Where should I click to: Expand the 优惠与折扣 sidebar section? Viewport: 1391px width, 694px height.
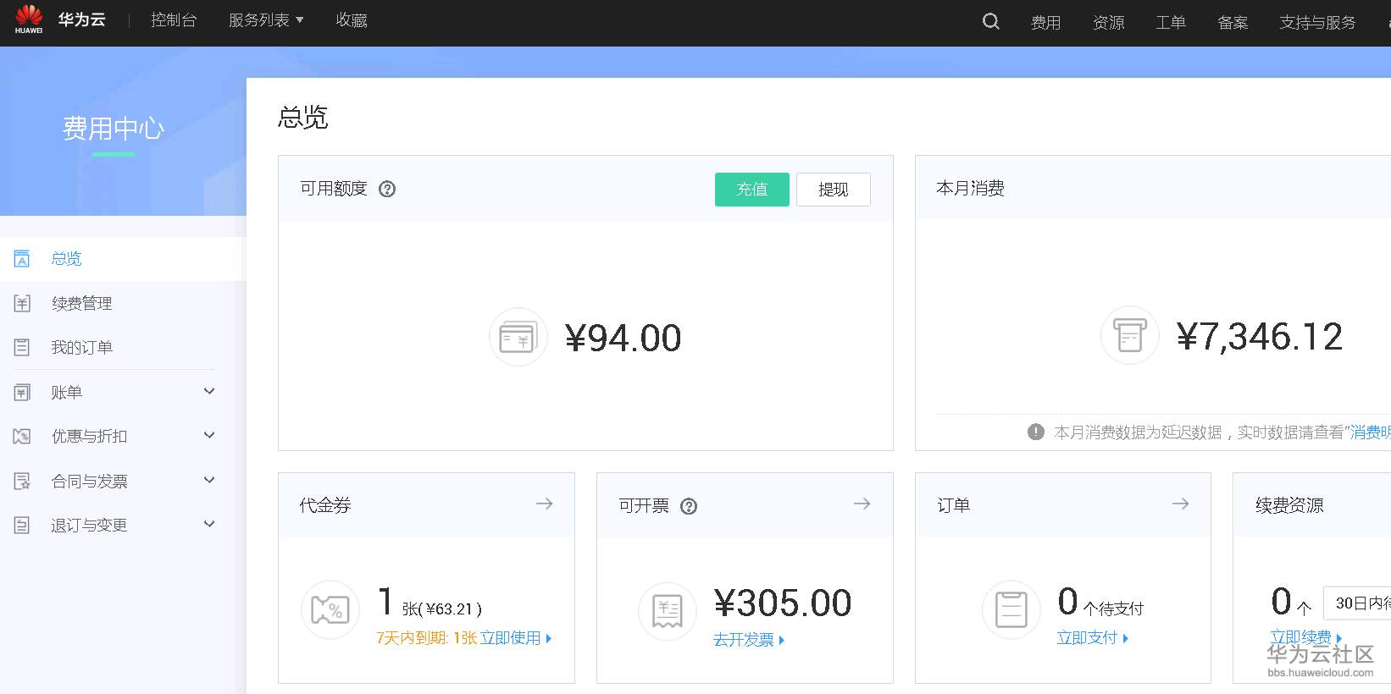tap(209, 435)
